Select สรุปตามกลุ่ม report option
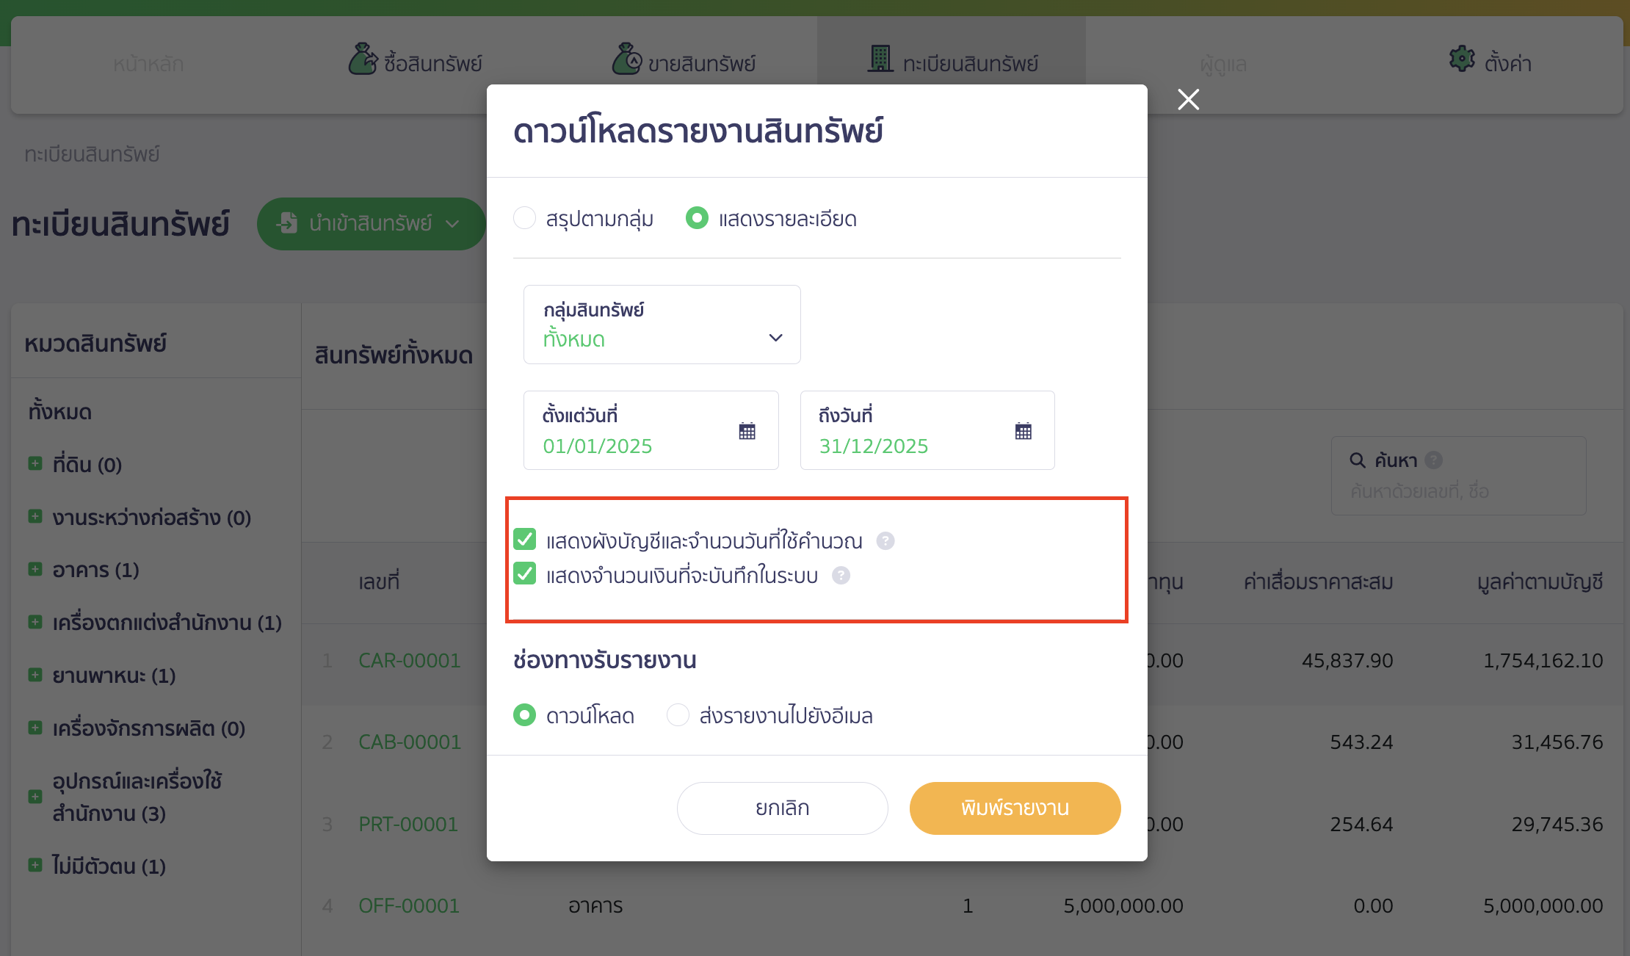Screen dimensions: 1630x956 pos(524,218)
